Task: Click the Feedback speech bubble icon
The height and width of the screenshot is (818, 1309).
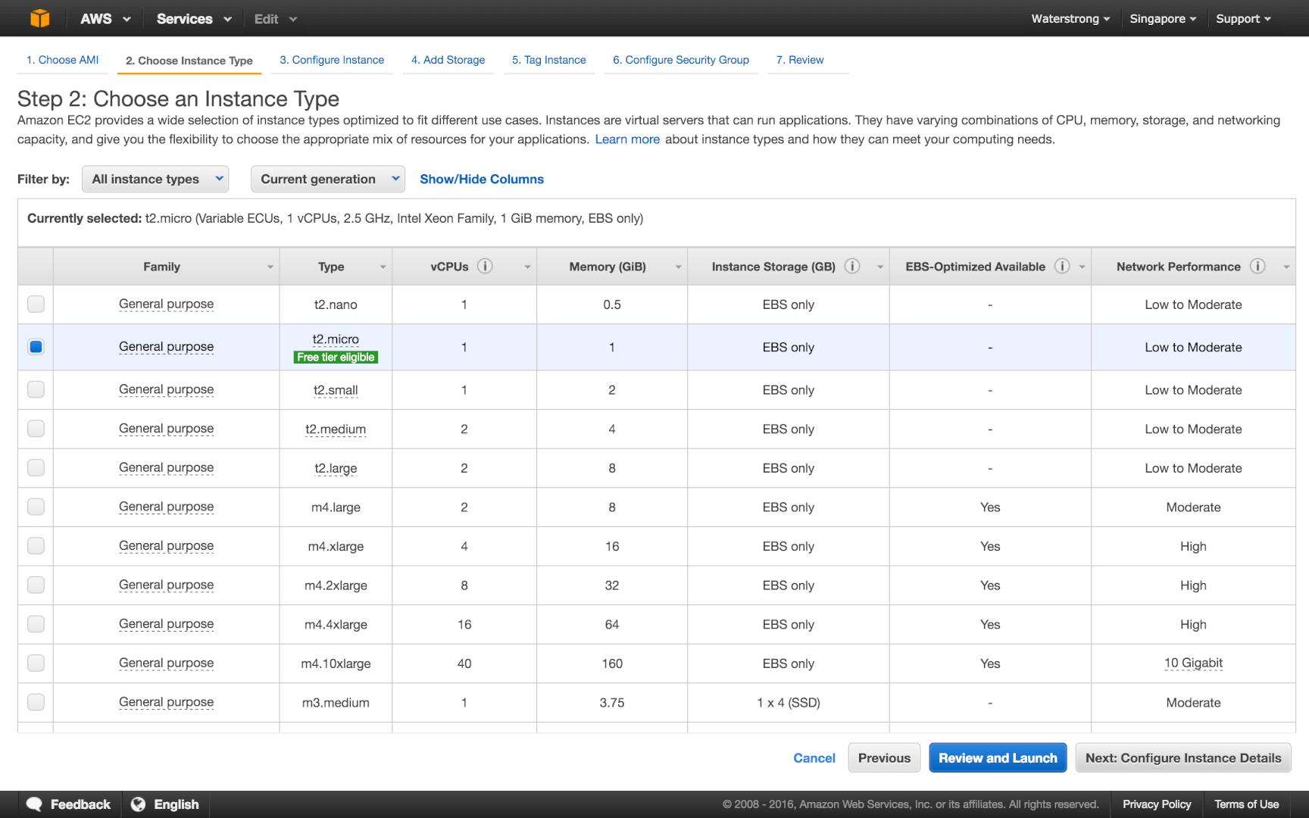Action: pyautogui.click(x=34, y=804)
